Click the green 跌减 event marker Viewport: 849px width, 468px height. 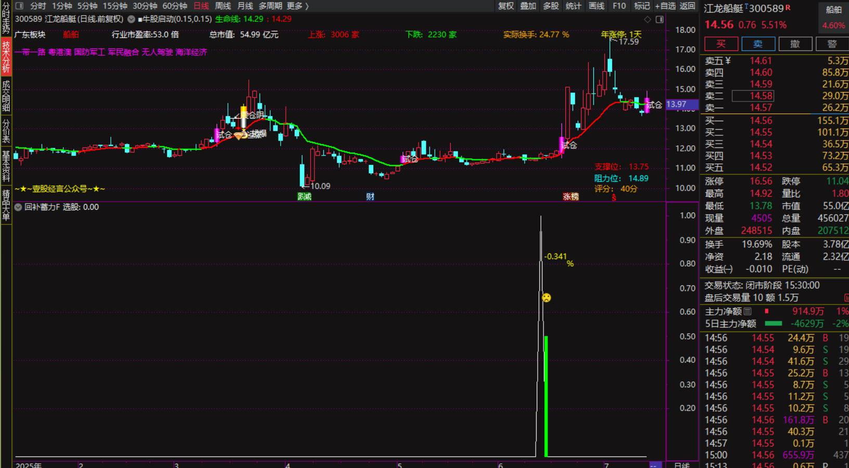304,196
